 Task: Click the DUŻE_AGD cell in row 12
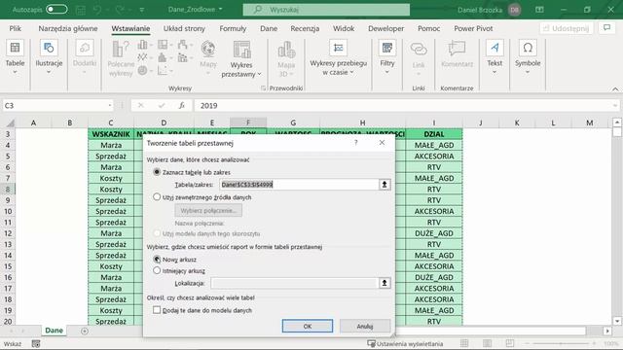click(434, 233)
